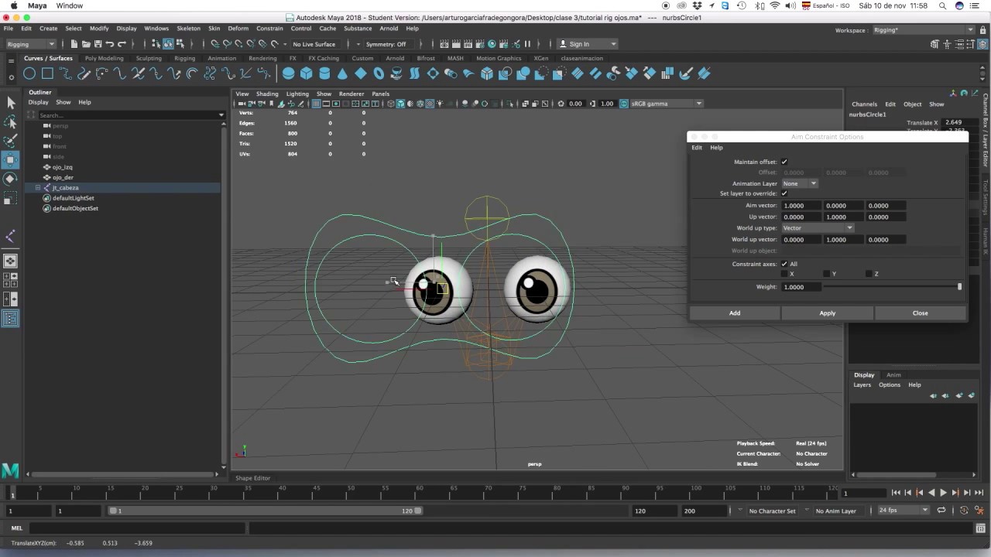Open the World up type Vector dropdown
The width and height of the screenshot is (991, 557).
818,228
